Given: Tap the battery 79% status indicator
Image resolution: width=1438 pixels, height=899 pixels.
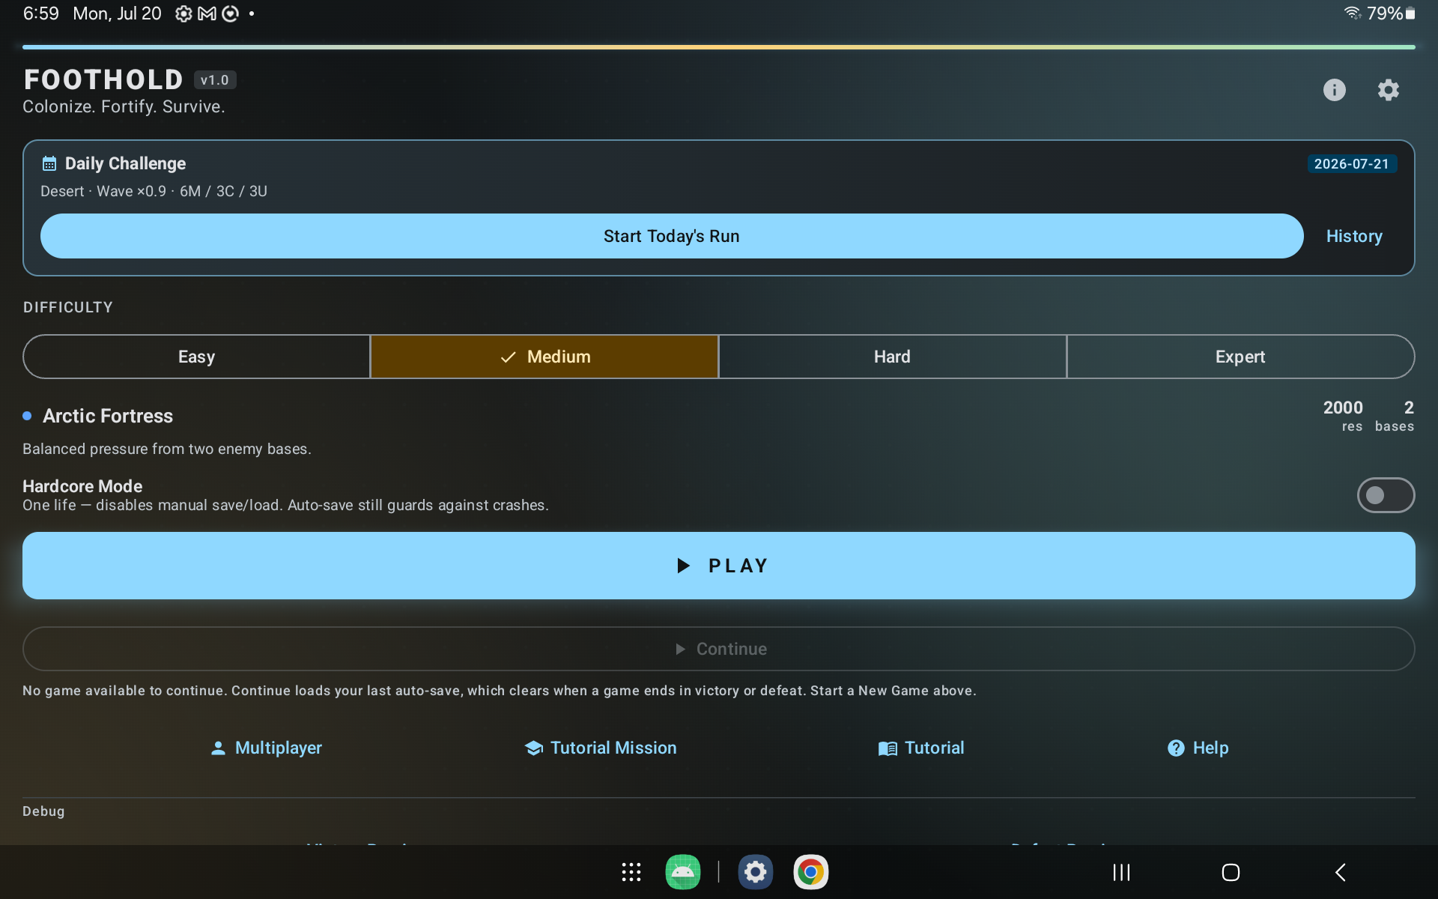Looking at the screenshot, I should (1391, 13).
